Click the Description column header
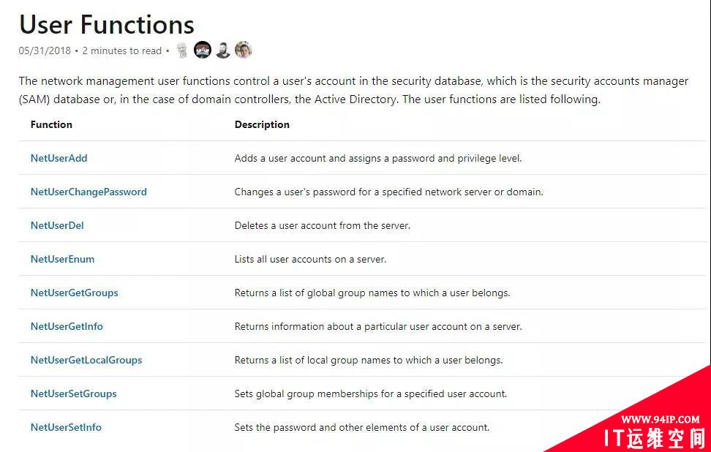Image resolution: width=711 pixels, height=452 pixels. point(262,124)
